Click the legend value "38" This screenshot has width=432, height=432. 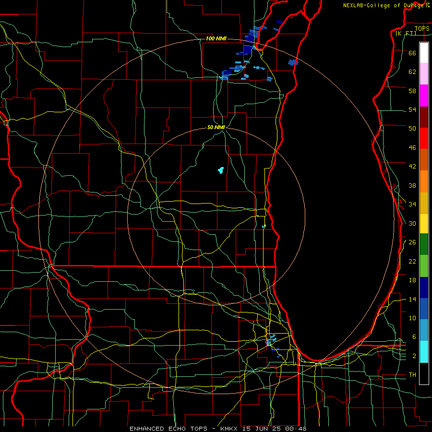pos(412,185)
